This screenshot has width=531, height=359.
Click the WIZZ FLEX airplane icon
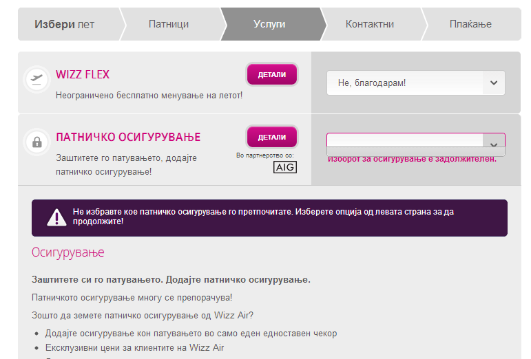(37, 80)
